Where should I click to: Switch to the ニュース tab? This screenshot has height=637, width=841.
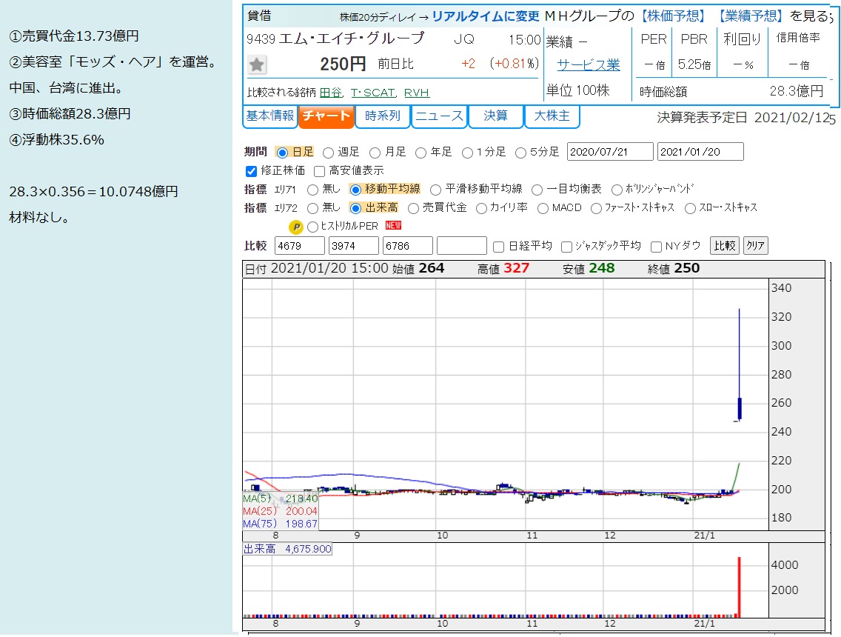point(439,116)
